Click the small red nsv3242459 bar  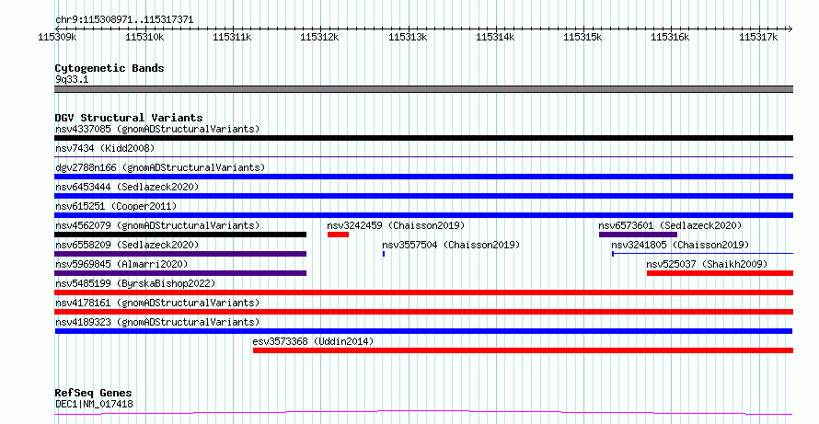[338, 235]
